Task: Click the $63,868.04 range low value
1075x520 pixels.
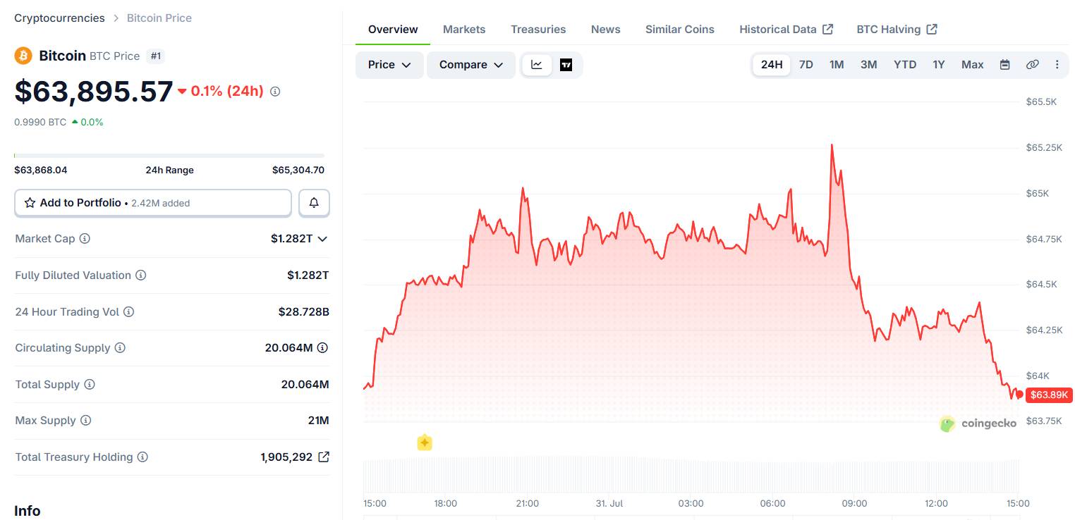Action: [x=41, y=170]
